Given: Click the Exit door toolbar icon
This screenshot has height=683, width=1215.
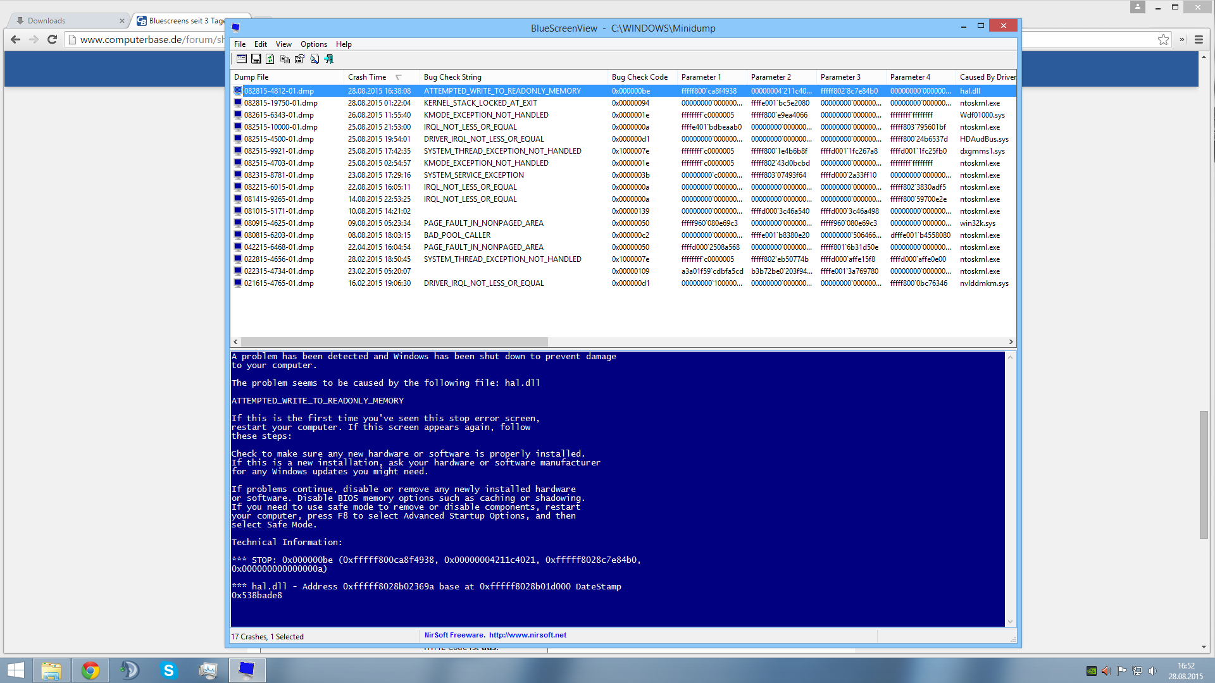Looking at the screenshot, I should click(329, 59).
